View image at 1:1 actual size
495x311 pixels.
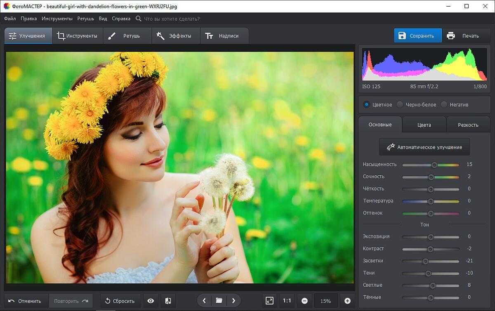click(287, 301)
